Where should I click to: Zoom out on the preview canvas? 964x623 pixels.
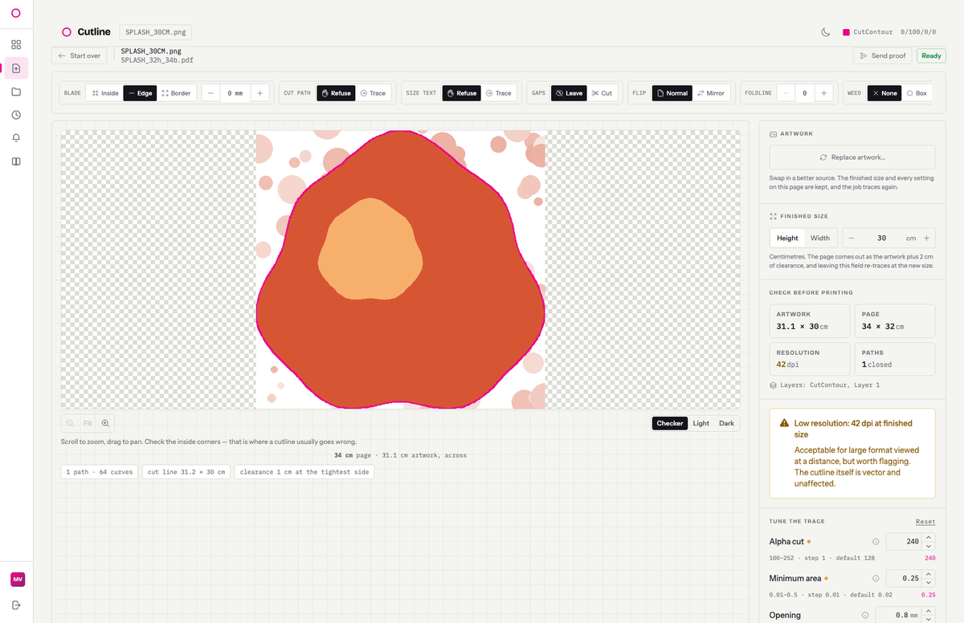tap(71, 423)
